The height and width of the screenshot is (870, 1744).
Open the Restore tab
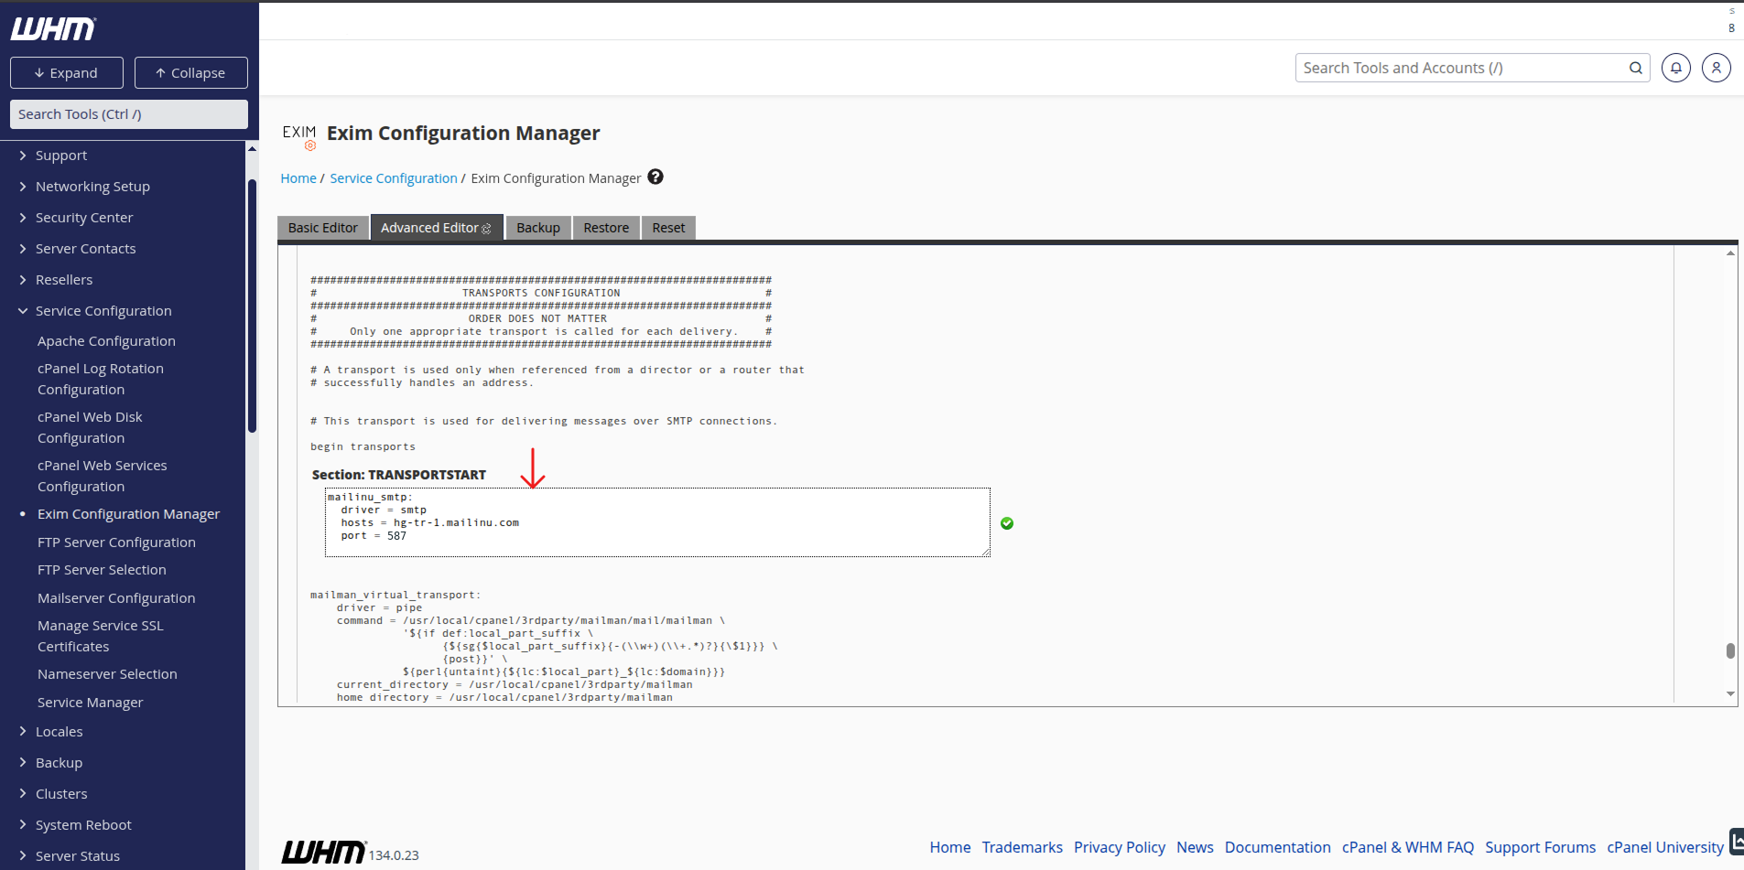606,228
